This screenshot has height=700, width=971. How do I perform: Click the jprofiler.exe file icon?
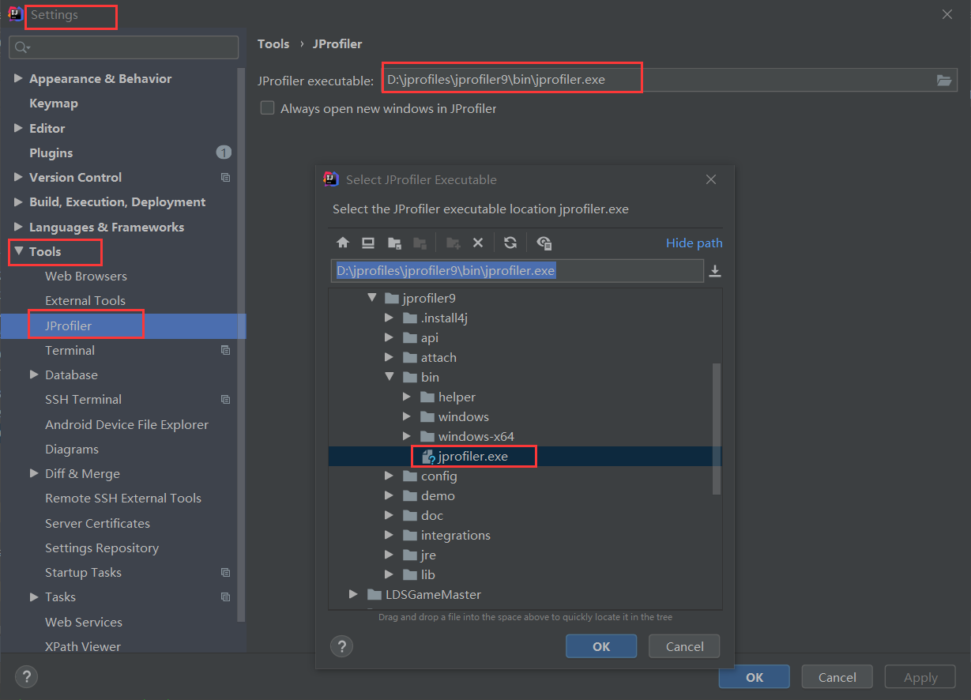(x=428, y=457)
